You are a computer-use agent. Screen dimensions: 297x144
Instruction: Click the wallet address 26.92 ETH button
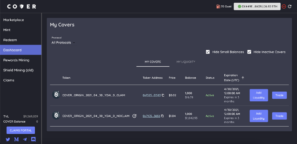point(257,7)
